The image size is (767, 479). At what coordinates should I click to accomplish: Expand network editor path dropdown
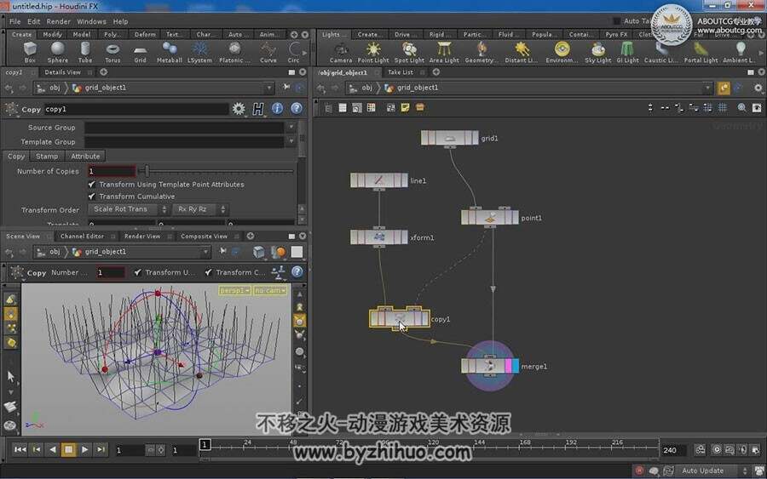click(x=707, y=88)
